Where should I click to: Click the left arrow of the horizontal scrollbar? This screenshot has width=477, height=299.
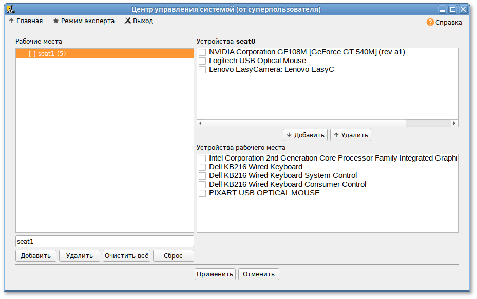(x=201, y=123)
